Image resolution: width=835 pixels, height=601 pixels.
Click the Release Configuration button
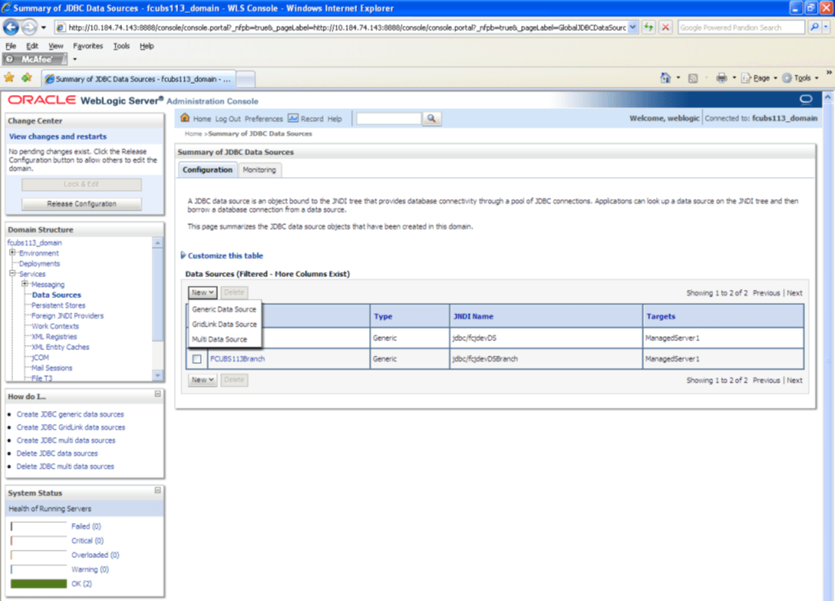point(81,204)
